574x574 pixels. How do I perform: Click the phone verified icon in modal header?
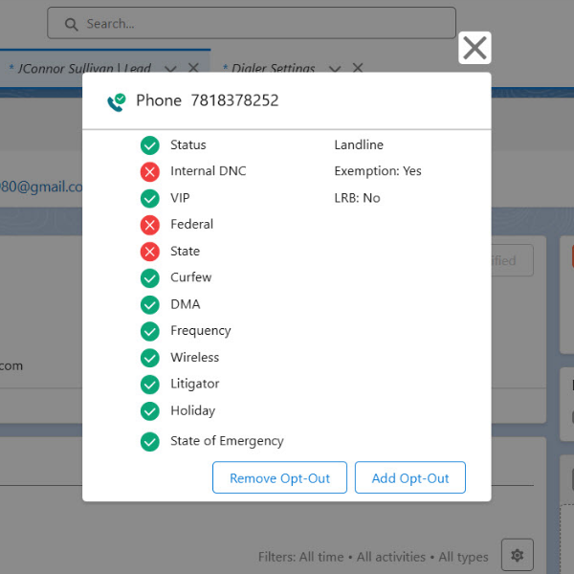[117, 101]
